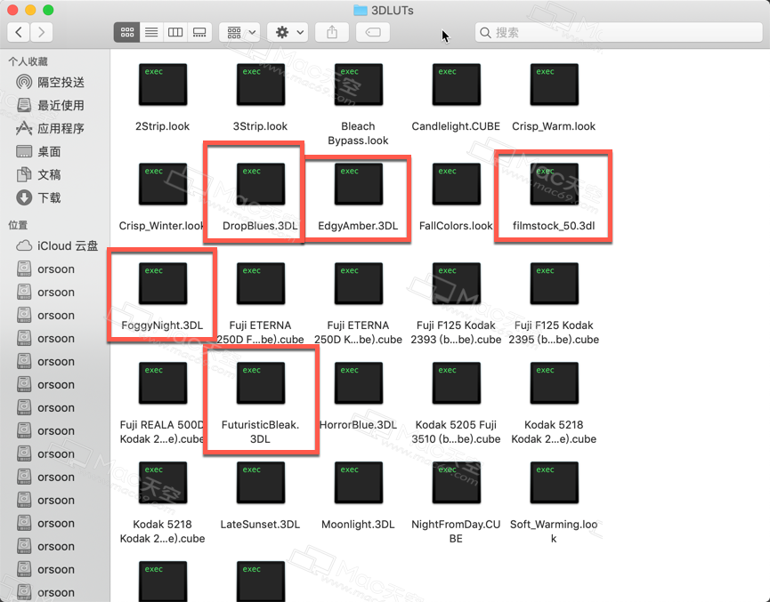
Task: Click the Share toolbar button
Action: click(332, 32)
